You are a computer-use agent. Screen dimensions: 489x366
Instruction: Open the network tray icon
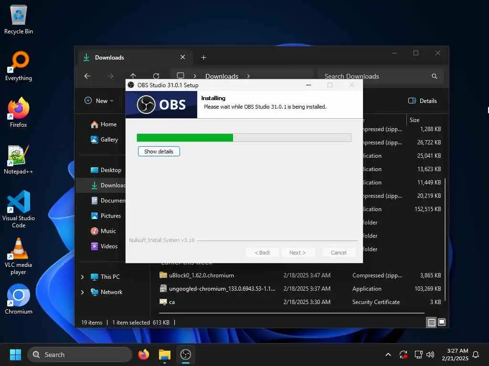pos(418,355)
